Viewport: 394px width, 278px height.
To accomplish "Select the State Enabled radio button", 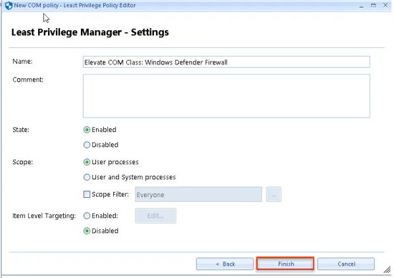I will [x=87, y=129].
